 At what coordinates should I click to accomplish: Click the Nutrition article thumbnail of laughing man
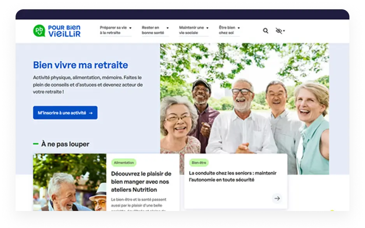pos(70,182)
